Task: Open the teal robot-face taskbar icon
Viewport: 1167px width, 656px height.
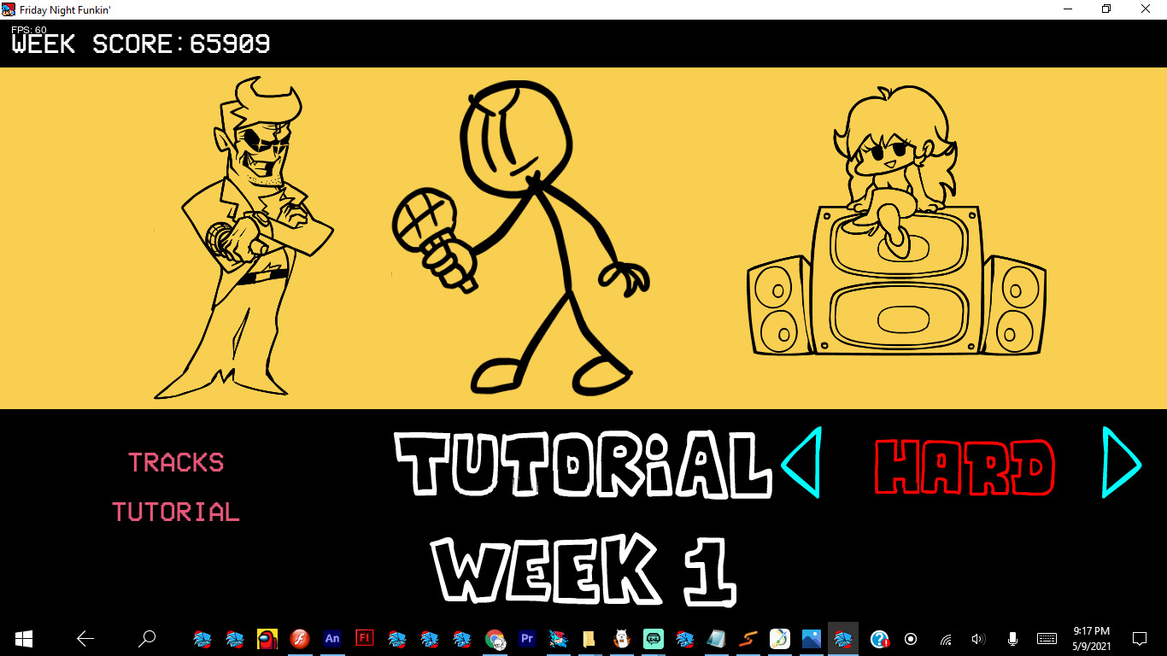Action: pos(654,639)
